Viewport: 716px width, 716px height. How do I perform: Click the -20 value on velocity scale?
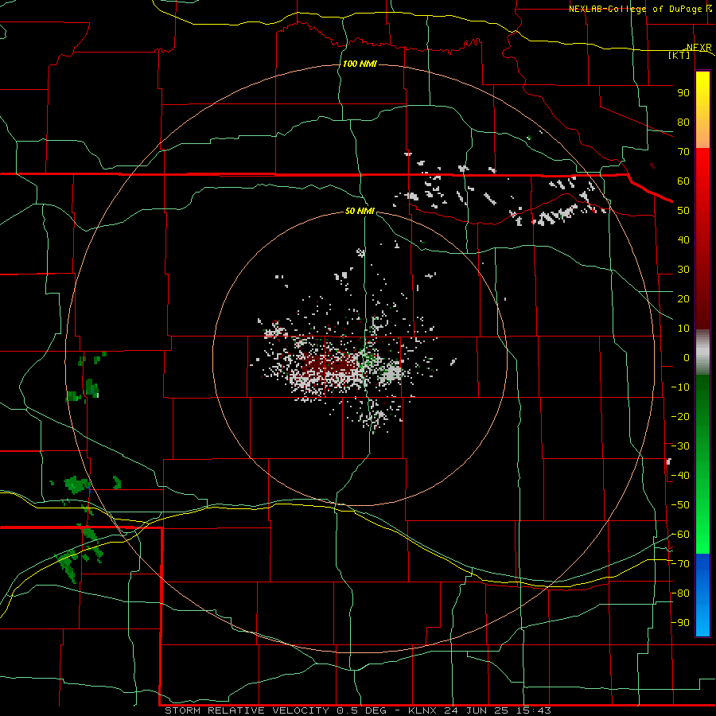(680, 417)
